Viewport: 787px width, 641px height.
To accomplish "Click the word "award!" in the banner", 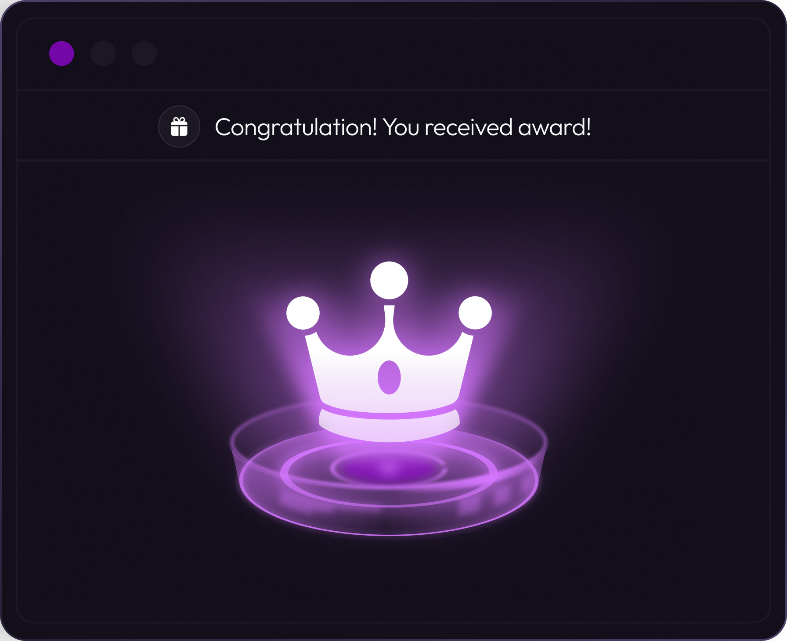I will 555,128.
